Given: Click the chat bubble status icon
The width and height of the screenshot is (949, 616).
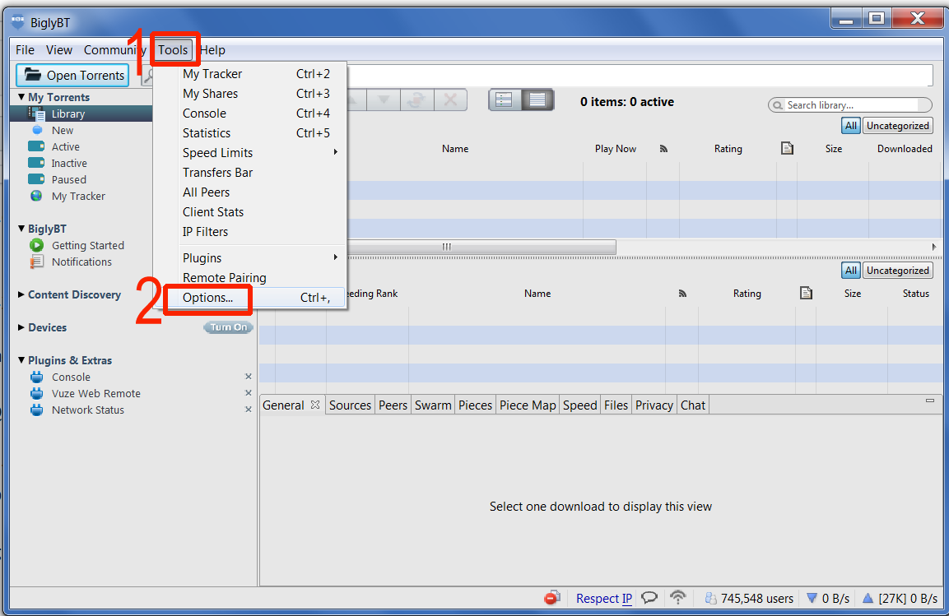Looking at the screenshot, I should [x=649, y=598].
